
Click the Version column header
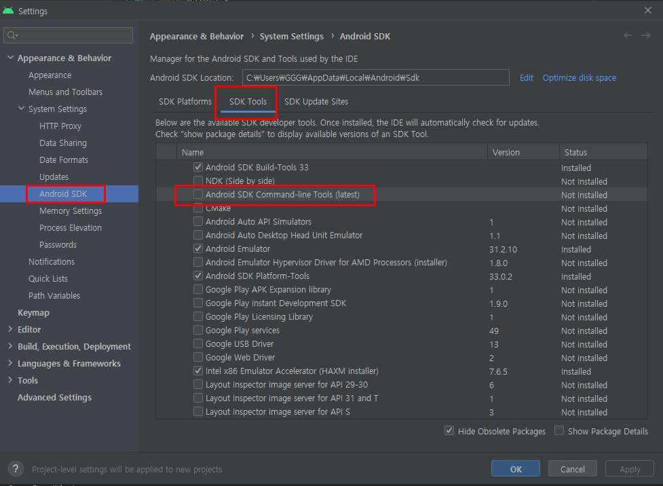click(x=523, y=152)
